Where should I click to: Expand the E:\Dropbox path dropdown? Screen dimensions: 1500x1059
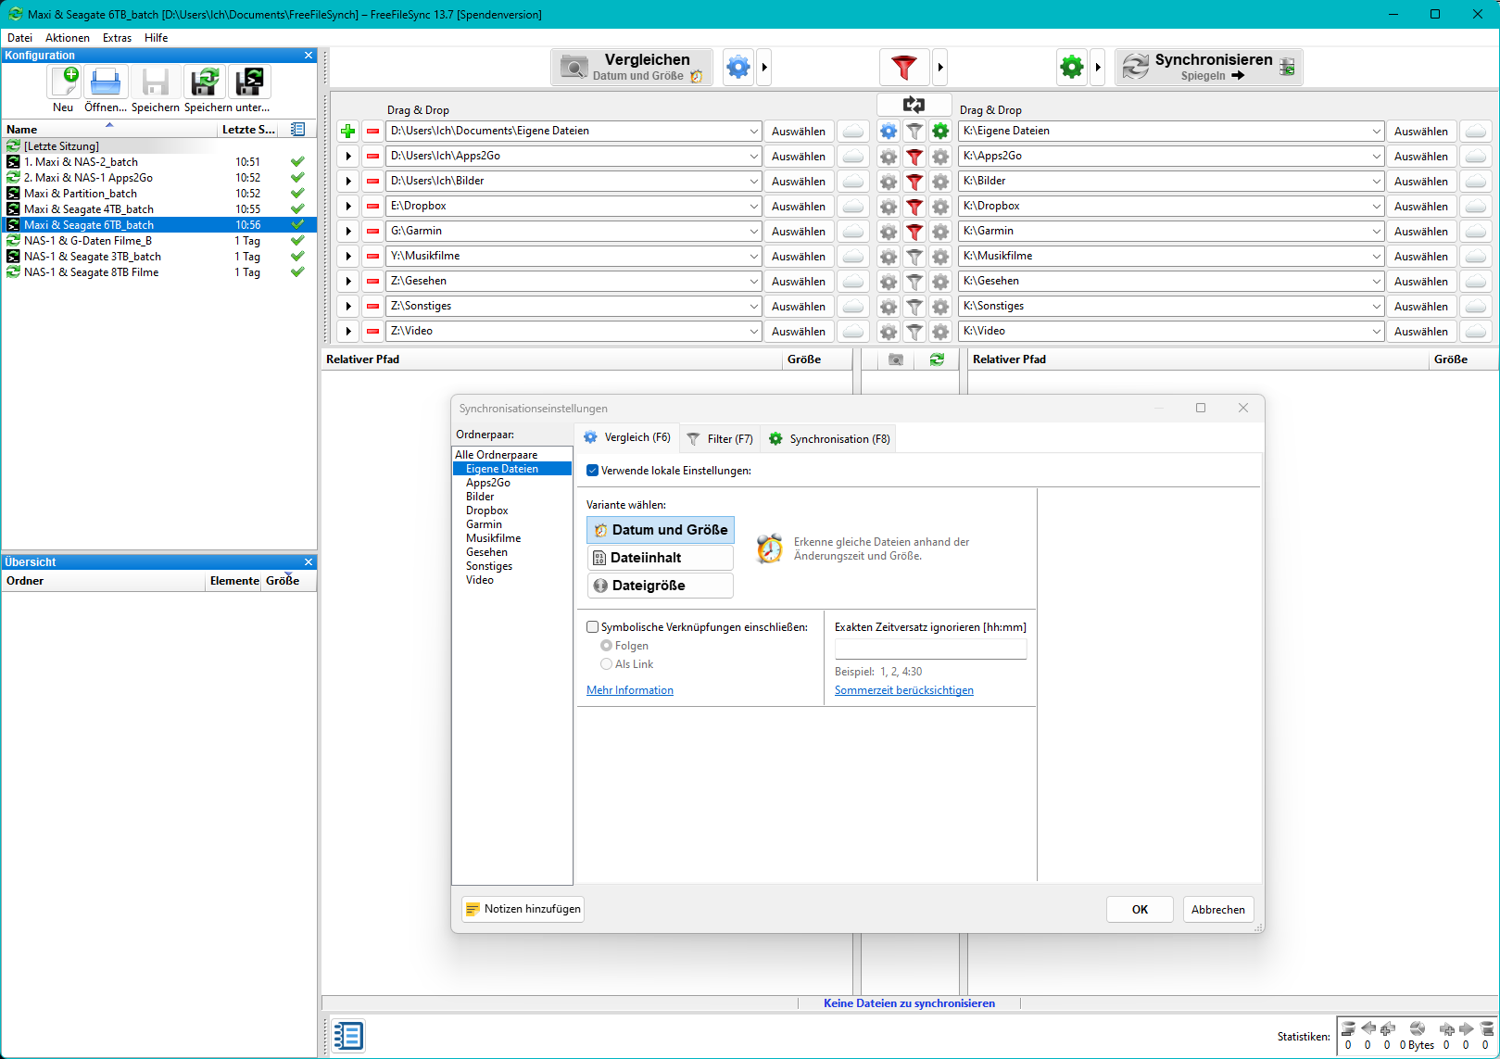point(753,206)
